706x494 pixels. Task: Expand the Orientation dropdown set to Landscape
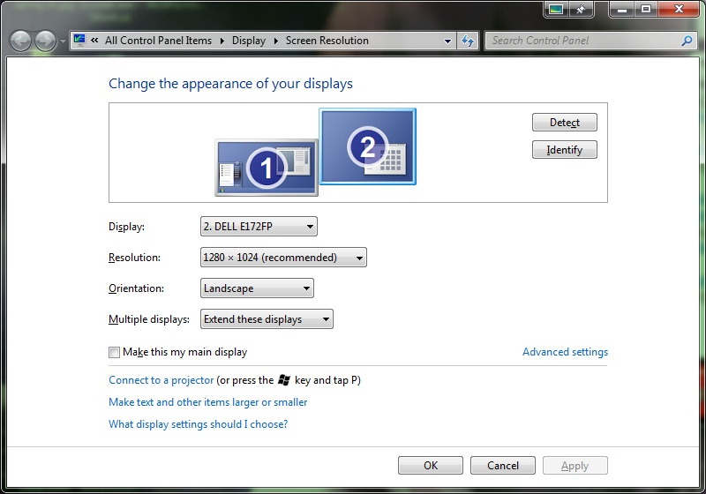[x=257, y=288]
